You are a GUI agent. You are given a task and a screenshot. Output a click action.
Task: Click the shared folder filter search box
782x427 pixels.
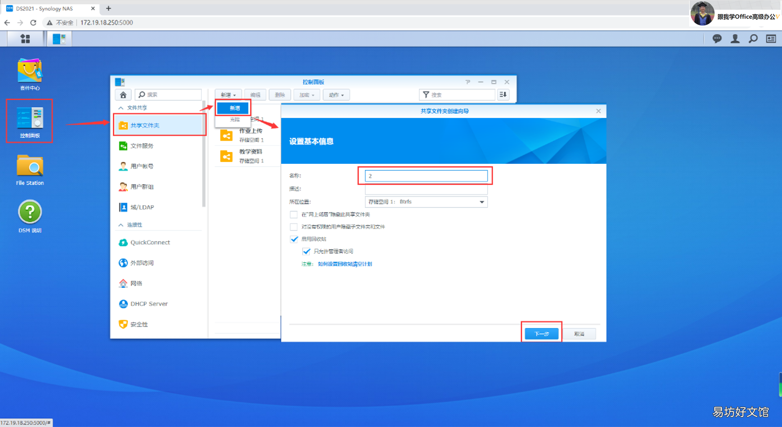tap(457, 95)
